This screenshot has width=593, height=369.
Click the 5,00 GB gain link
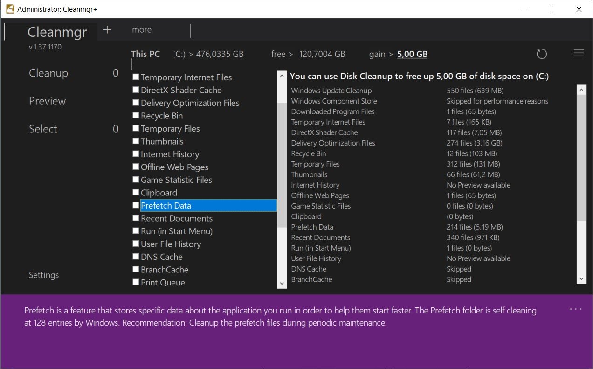(412, 54)
